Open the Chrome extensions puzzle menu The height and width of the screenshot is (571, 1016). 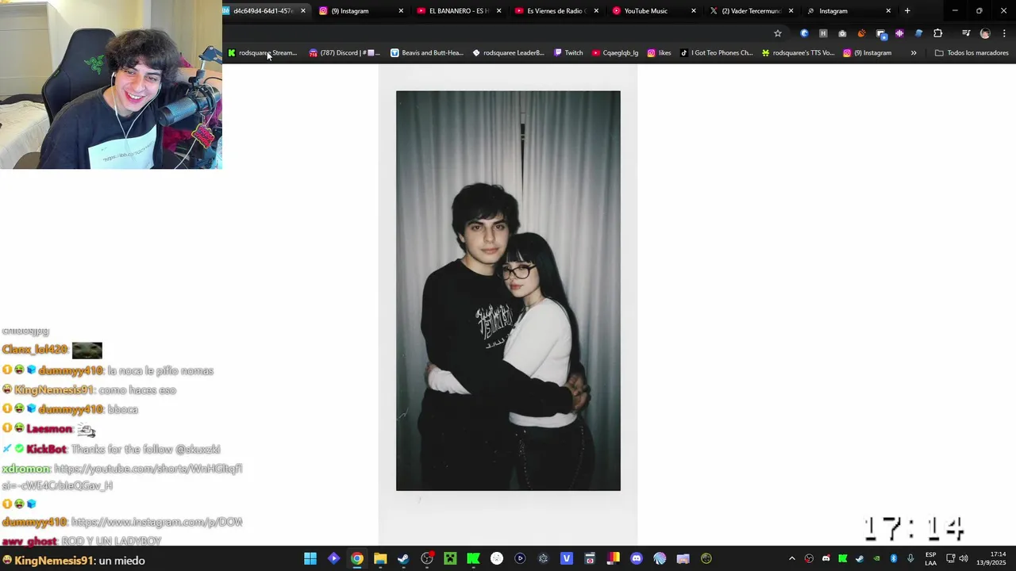tap(938, 33)
